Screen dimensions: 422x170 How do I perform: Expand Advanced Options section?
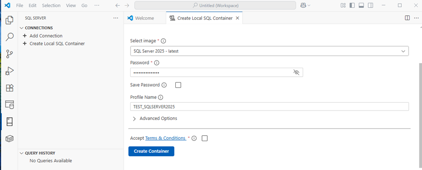(155, 119)
